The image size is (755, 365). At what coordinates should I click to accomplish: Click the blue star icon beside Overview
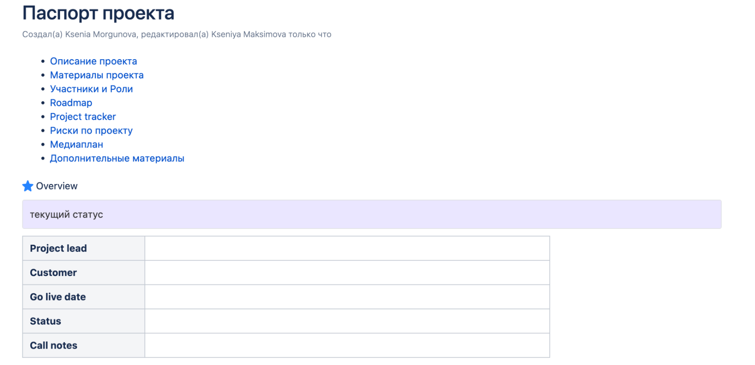point(28,186)
